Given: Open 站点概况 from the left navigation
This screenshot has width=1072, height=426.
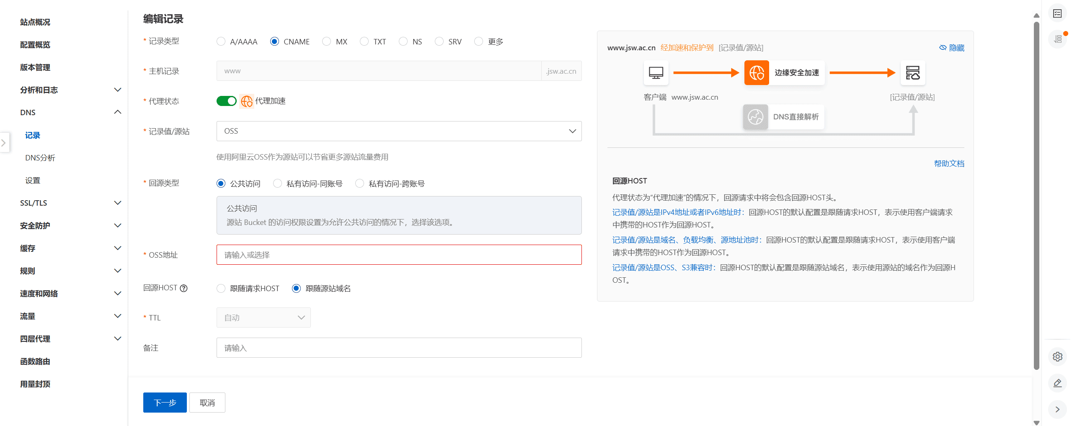Looking at the screenshot, I should (x=35, y=22).
